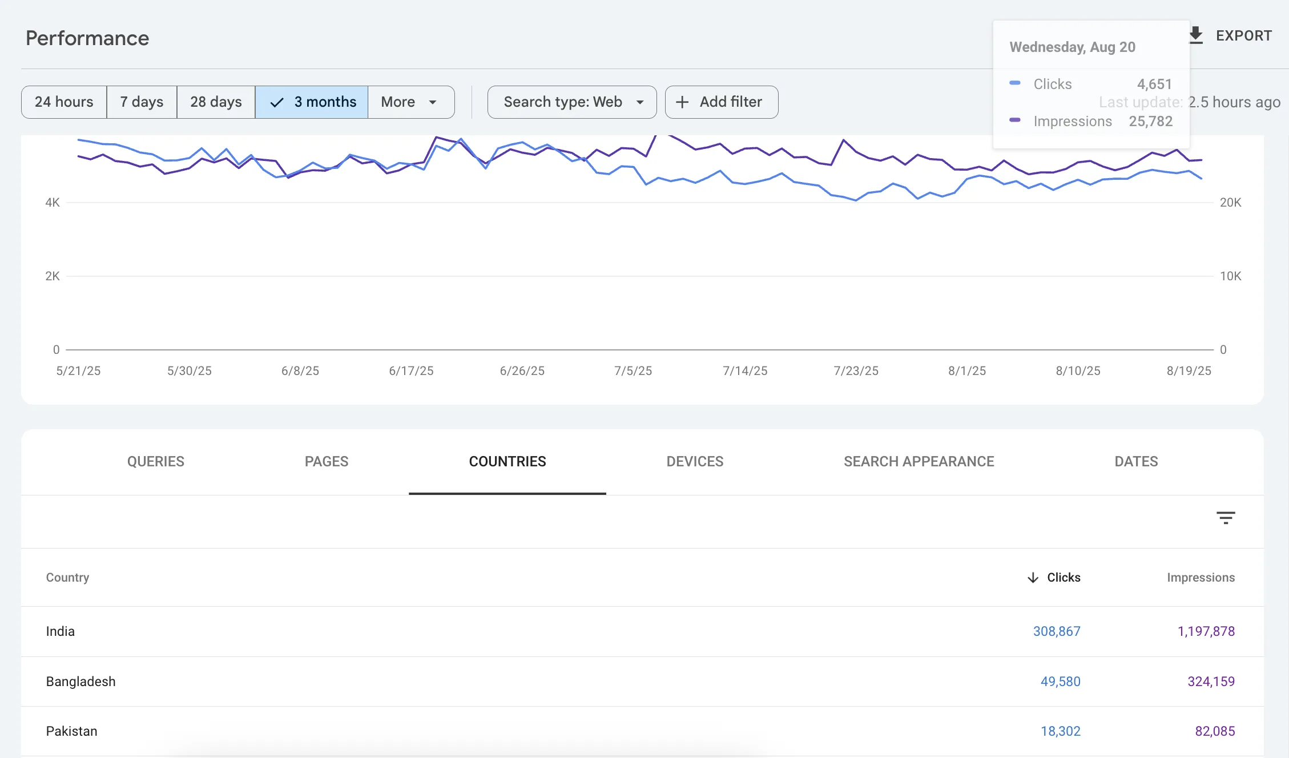Switch to the PAGES tab
The width and height of the screenshot is (1289, 758).
[x=327, y=462]
